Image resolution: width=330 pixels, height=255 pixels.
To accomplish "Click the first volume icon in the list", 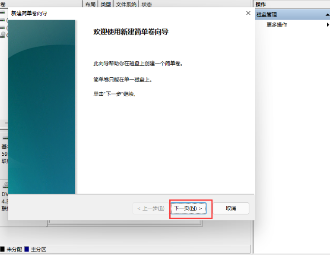I will (2, 13).
